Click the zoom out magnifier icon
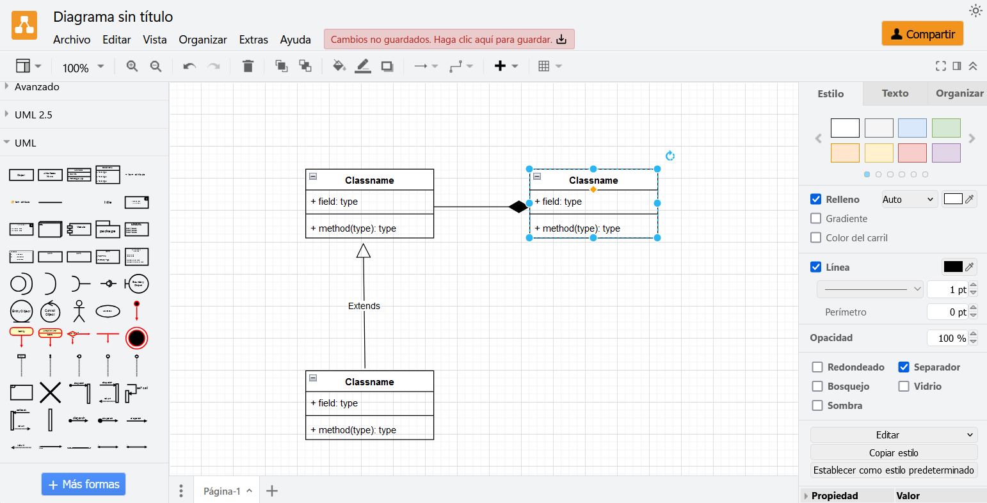The image size is (987, 503). coord(156,67)
